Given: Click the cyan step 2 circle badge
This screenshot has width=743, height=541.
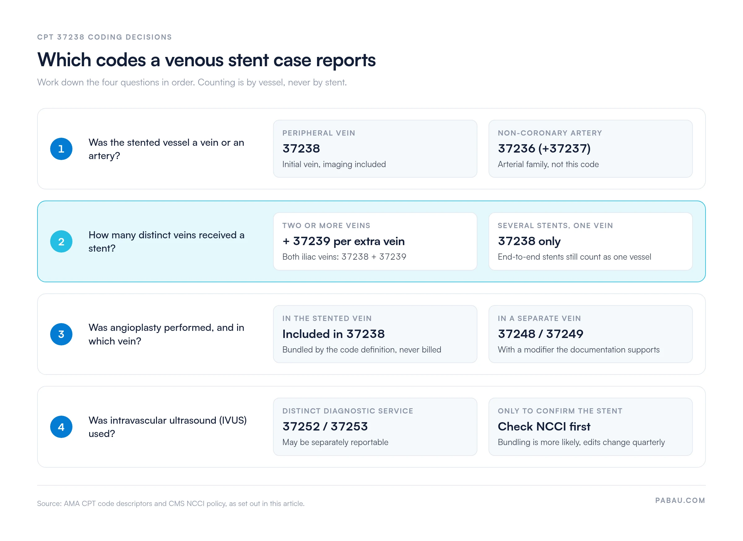Looking at the screenshot, I should pos(61,242).
